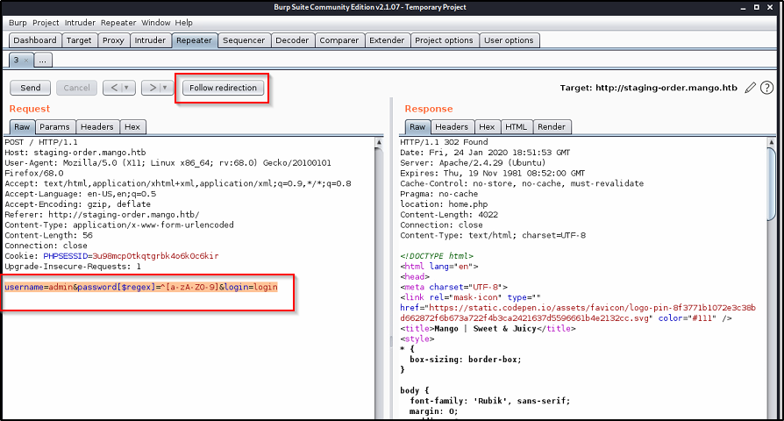Minimize the Burp Suite window

(x=743, y=8)
